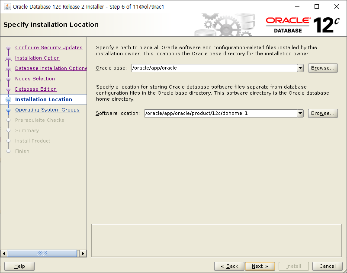This screenshot has height=273, width=347.
Task: Go to Installation Option step
Action: (x=37, y=58)
